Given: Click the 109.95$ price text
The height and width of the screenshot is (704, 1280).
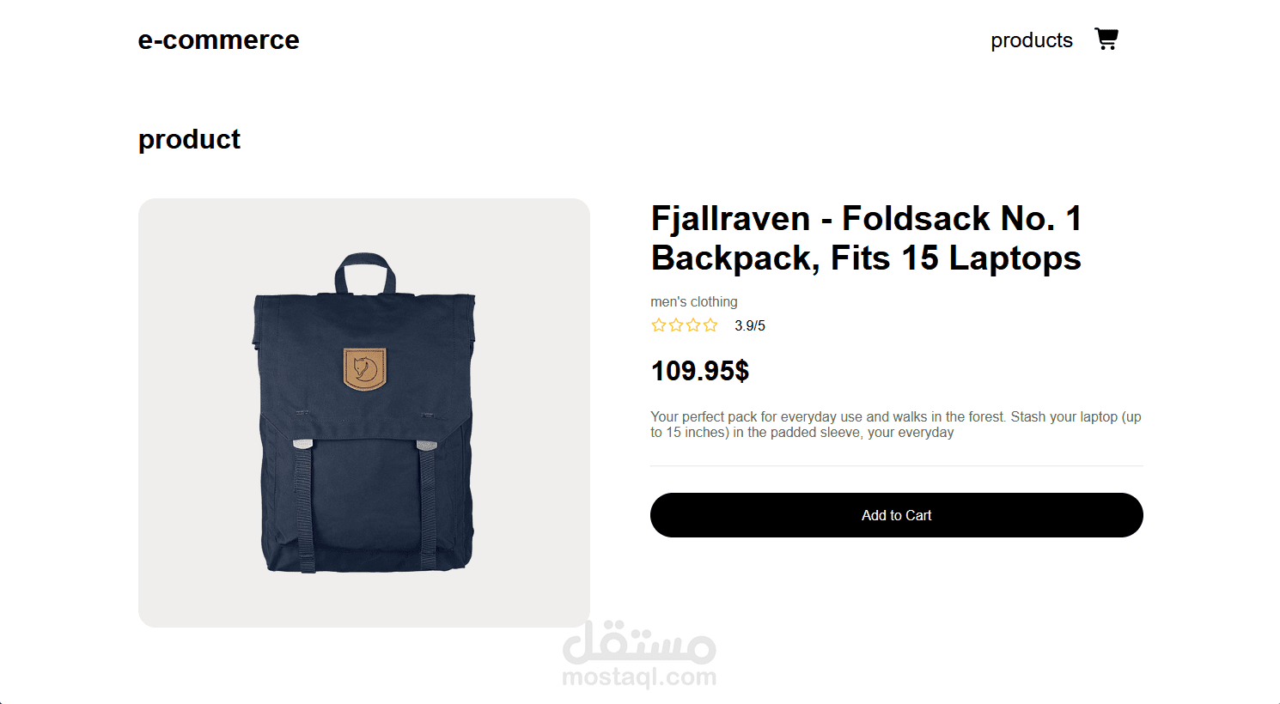Looking at the screenshot, I should click(700, 371).
